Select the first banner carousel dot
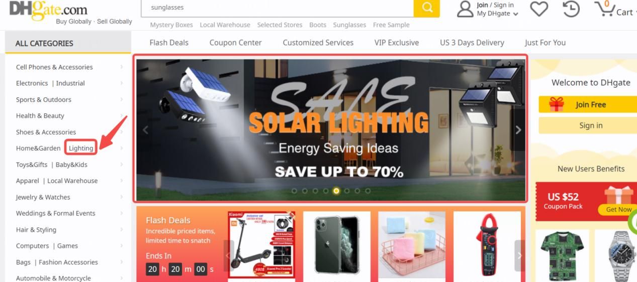This screenshot has height=282, width=637. point(294,191)
